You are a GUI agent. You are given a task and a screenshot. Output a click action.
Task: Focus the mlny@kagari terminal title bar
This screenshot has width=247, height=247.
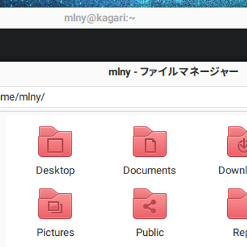click(124, 19)
